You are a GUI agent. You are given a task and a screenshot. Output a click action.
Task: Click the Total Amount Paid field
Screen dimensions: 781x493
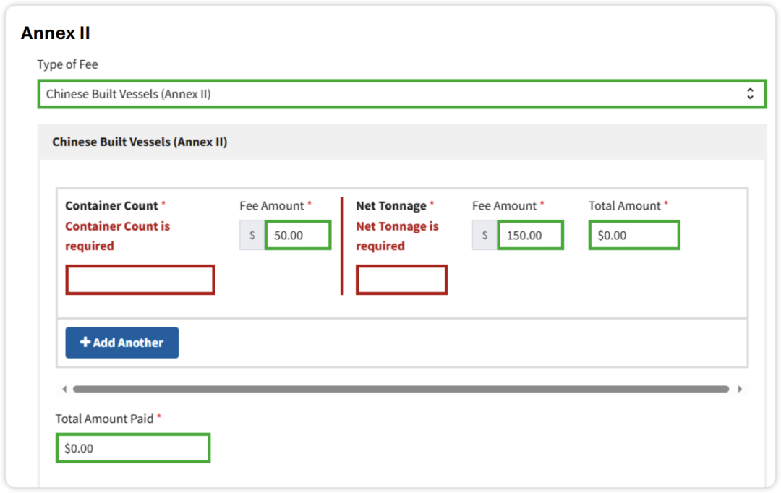(x=133, y=448)
